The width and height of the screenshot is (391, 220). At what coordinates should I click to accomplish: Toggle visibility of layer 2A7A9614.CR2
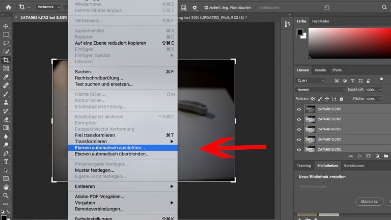tap(299, 129)
